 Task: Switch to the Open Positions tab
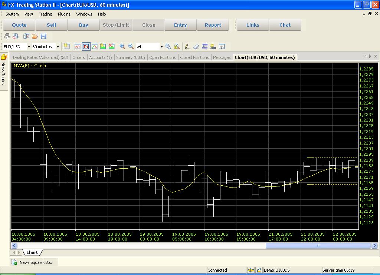(162, 57)
